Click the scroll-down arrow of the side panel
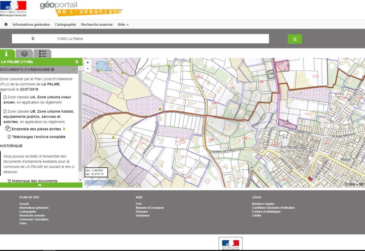This screenshot has width=365, height=251. point(80,180)
